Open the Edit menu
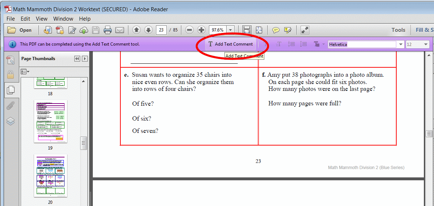 pyautogui.click(x=25, y=19)
